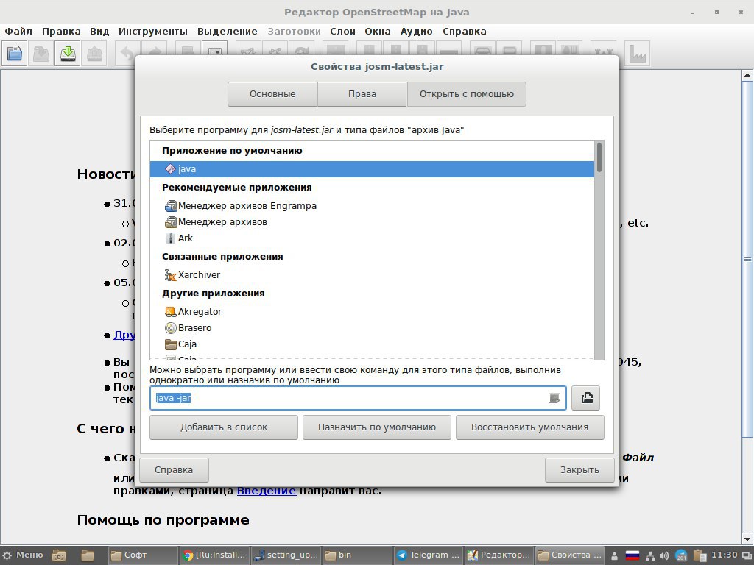Switch to the Редактор taskbar window
The height and width of the screenshot is (565, 754).
point(500,555)
